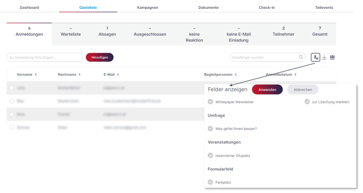Open the filter sliders icon

pos(332,57)
